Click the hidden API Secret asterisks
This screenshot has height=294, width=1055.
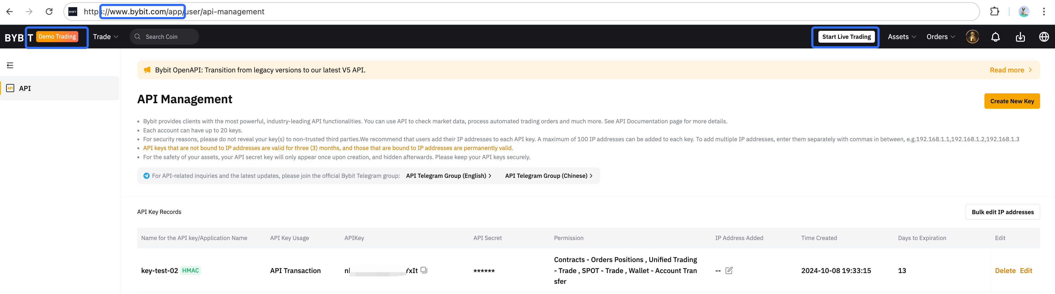[x=484, y=271]
